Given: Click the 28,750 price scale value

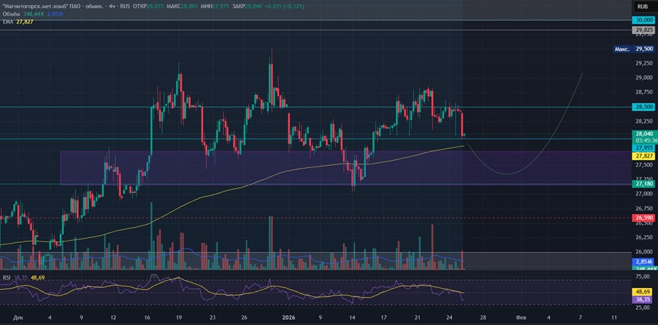Looking at the screenshot, I should pos(645,92).
